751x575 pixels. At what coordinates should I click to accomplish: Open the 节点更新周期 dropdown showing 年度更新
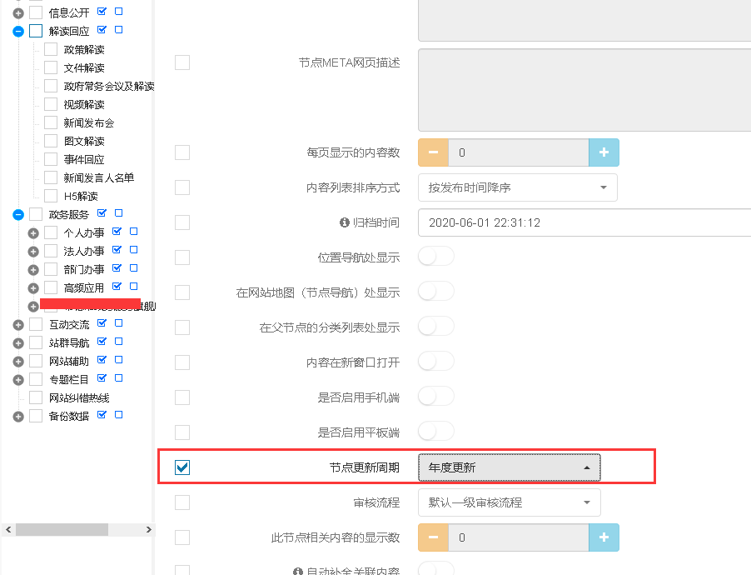pyautogui.click(x=509, y=467)
